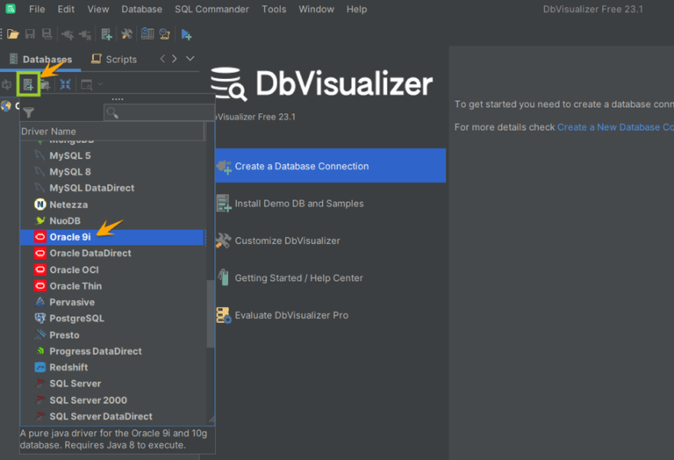Click the Create Database Connection toolbar icon
This screenshot has height=460, width=674.
tap(28, 84)
